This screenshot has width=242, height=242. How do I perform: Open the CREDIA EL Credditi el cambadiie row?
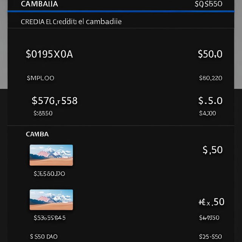[x=121, y=21]
